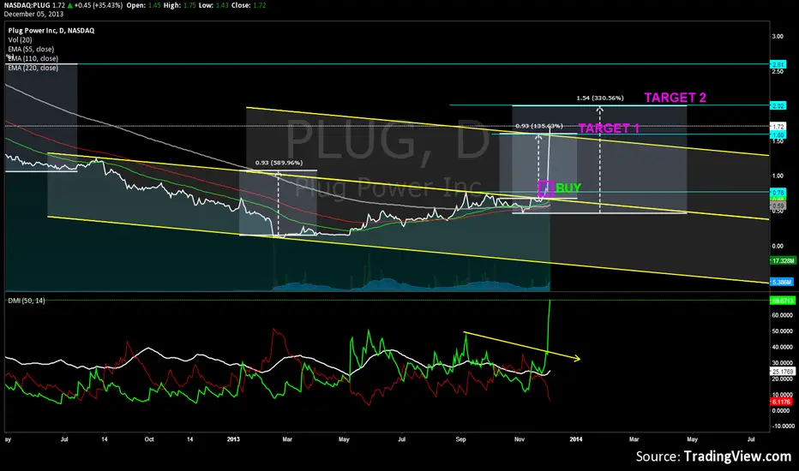Select the +0.45 (+35.43%) change value

pyautogui.click(x=99, y=5)
